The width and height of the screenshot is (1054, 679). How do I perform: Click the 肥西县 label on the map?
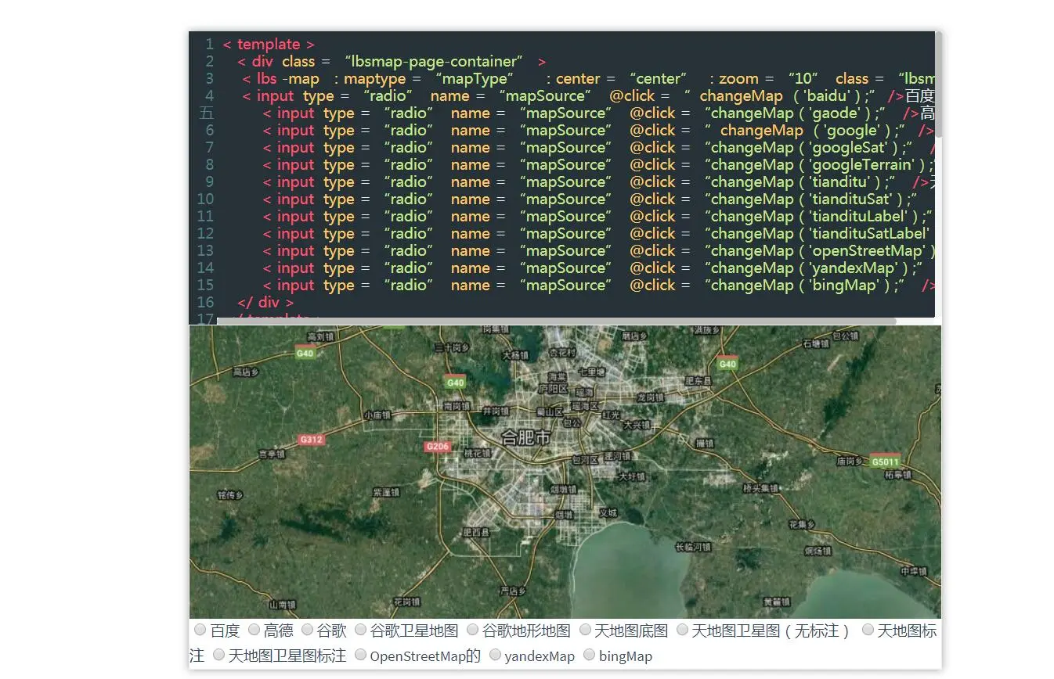coord(476,533)
